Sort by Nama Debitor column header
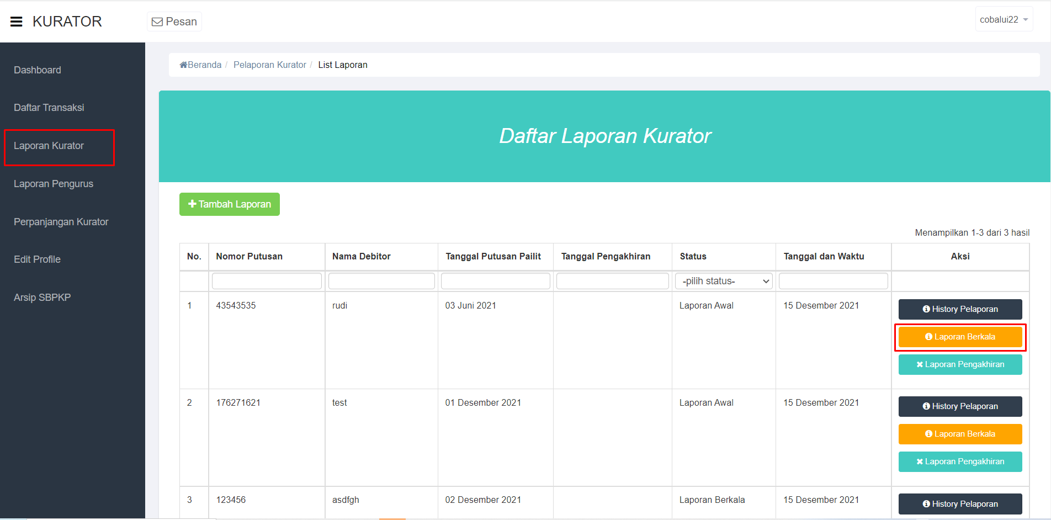The width and height of the screenshot is (1051, 520). (x=362, y=256)
